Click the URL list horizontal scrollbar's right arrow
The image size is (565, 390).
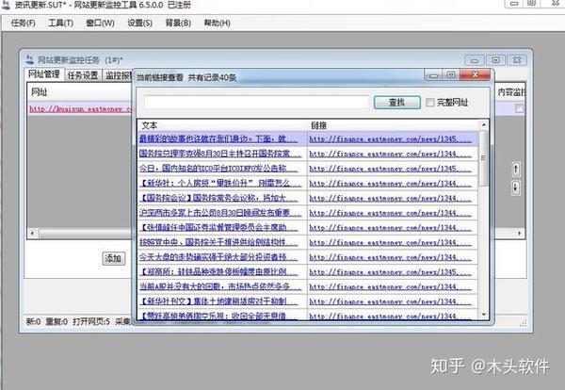pyautogui.click(x=519, y=234)
